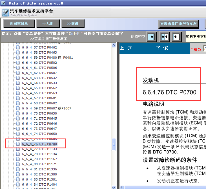Select tree item 6_6_4_68 DTC P0602

39,103
